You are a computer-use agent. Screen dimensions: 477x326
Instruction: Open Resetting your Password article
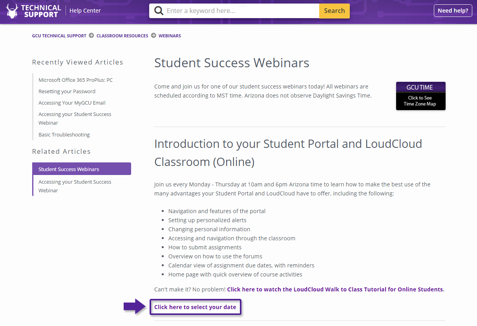coord(67,91)
